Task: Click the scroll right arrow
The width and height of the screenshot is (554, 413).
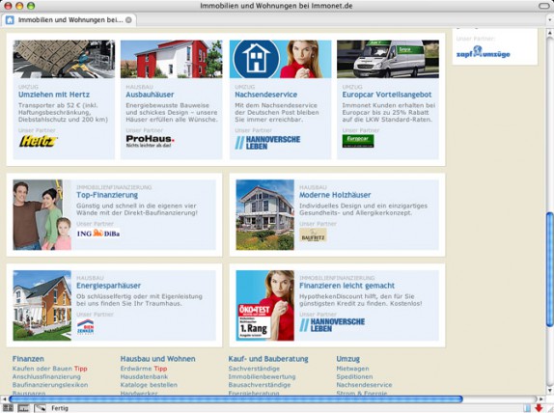Action: point(540,399)
